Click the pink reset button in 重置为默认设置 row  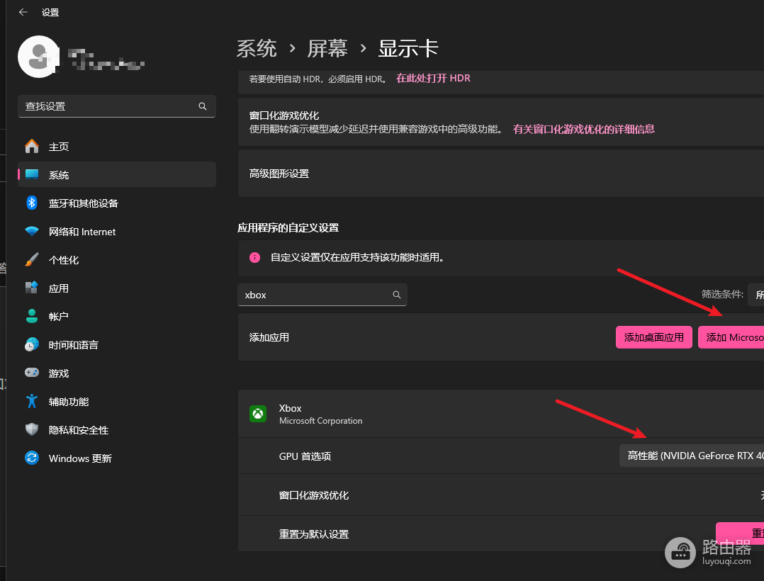point(740,534)
